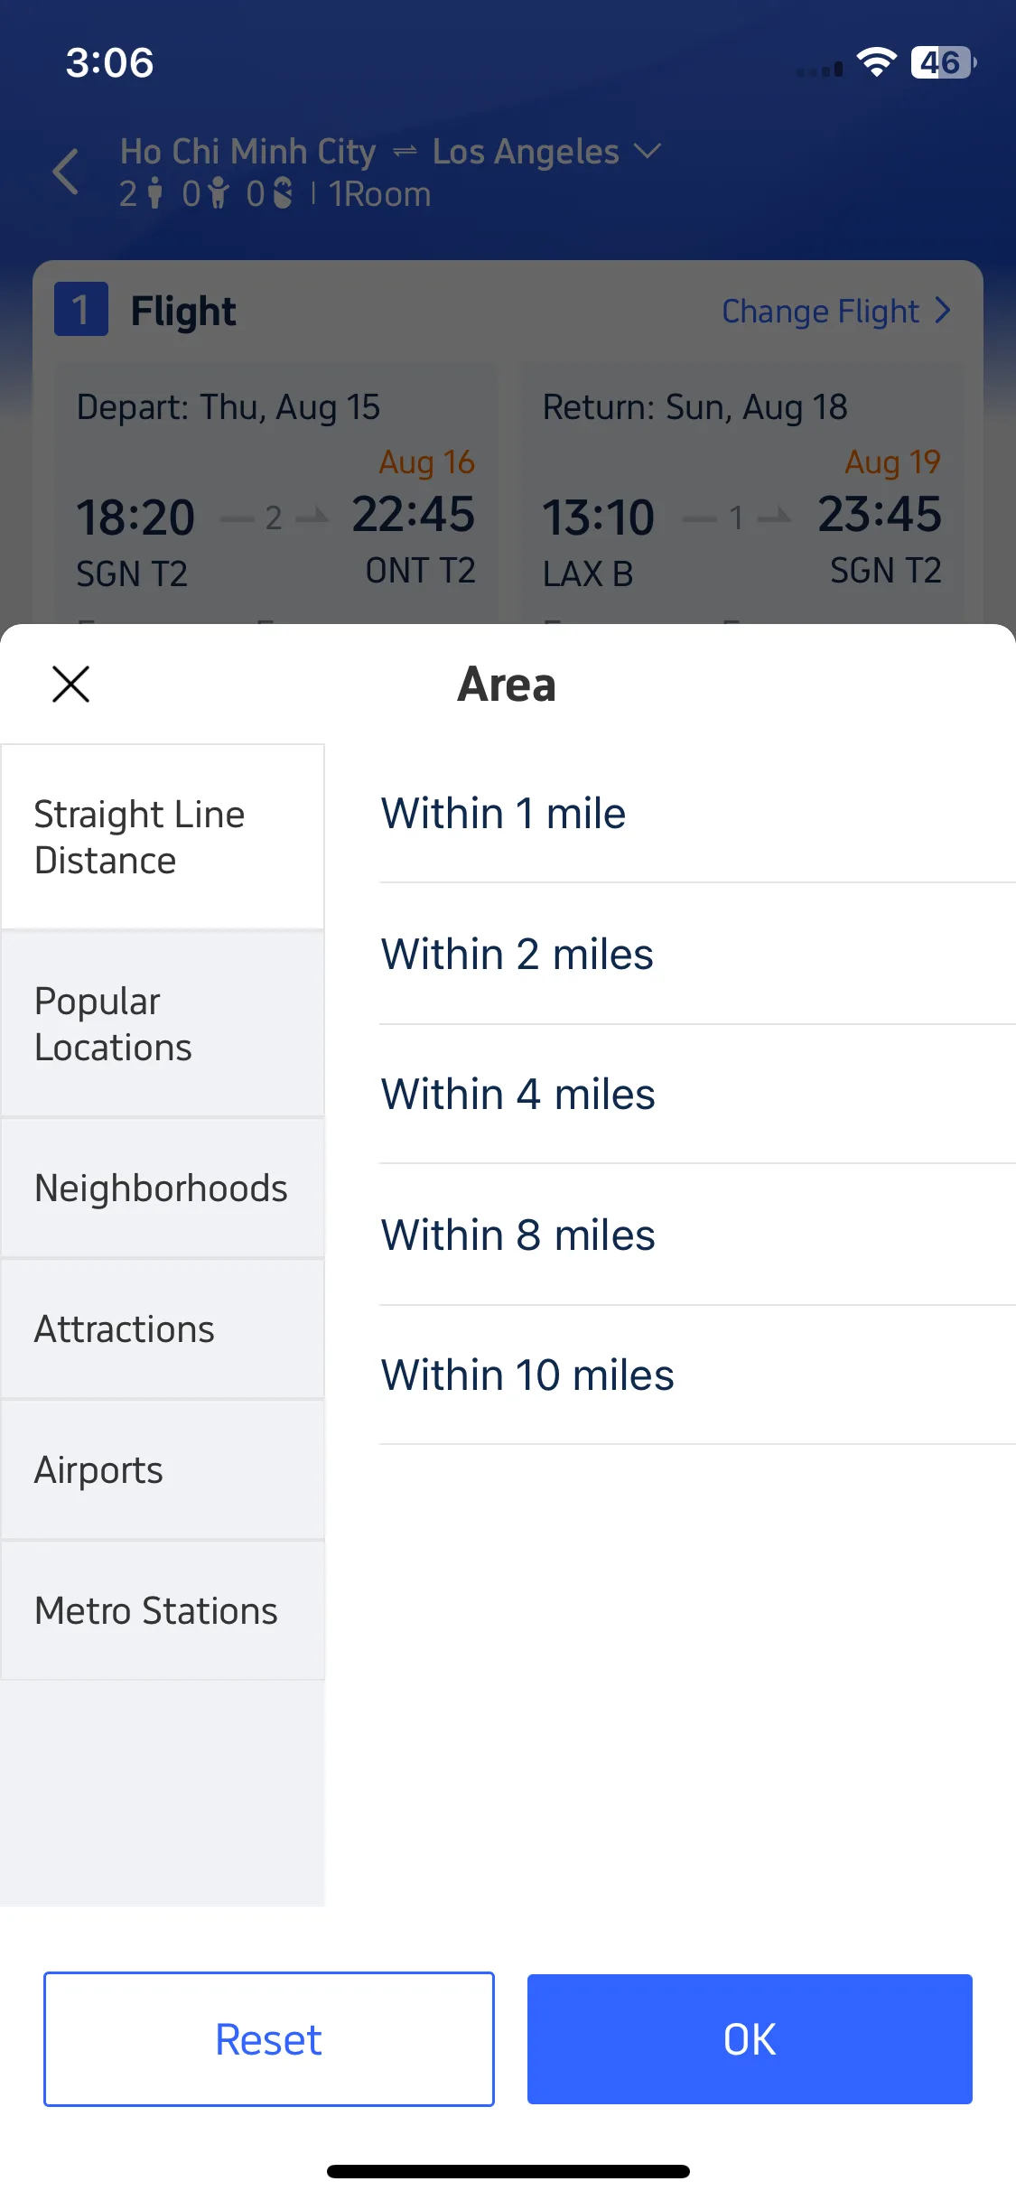Open Change Flight arrow link
Viewport: 1016px width, 2200px height.
click(x=836, y=311)
